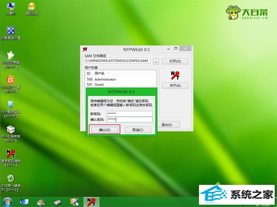Click the 确认(O) button
277x207 pixels.
105,130
